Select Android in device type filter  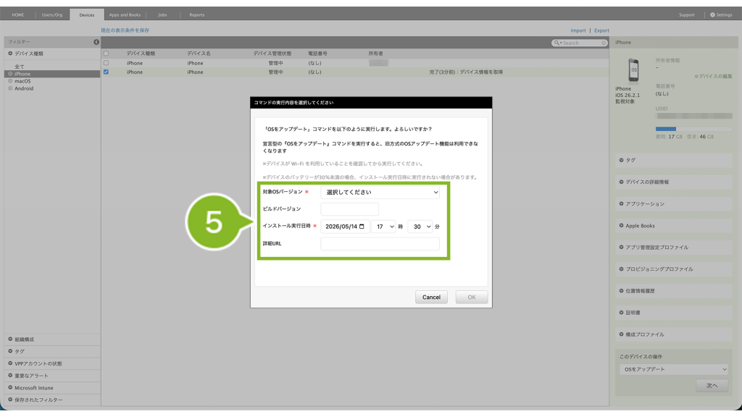(x=24, y=88)
